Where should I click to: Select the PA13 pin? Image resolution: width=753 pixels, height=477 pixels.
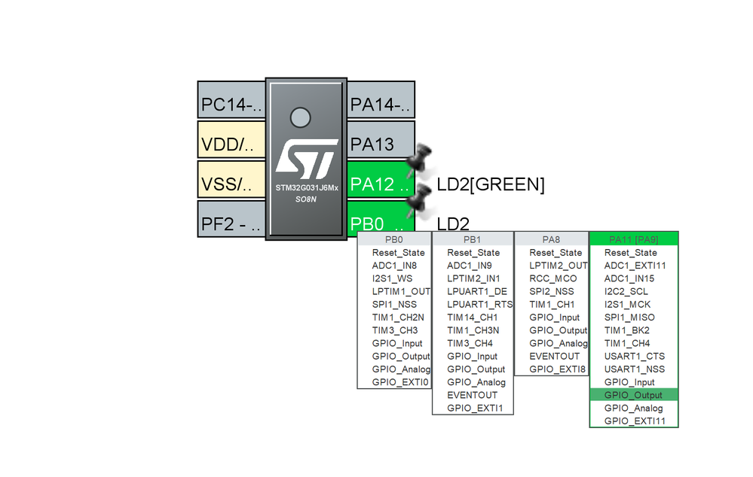pyautogui.click(x=381, y=139)
